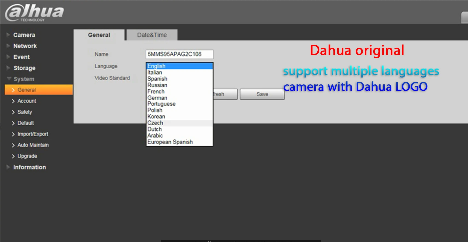Click the device Name input field
Viewport: 468px width, 242px height.
pos(180,54)
